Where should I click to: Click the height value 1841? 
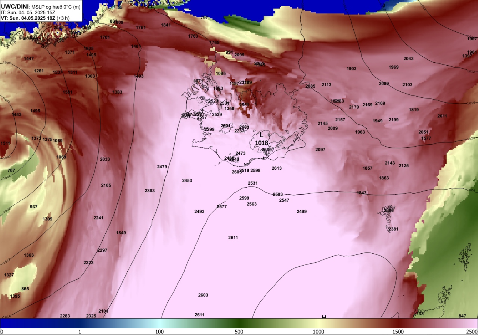166,25
